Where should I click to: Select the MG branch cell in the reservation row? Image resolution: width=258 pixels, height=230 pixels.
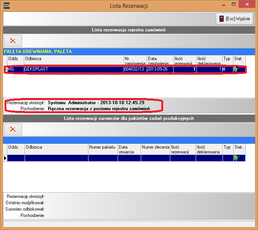[x=15, y=69]
